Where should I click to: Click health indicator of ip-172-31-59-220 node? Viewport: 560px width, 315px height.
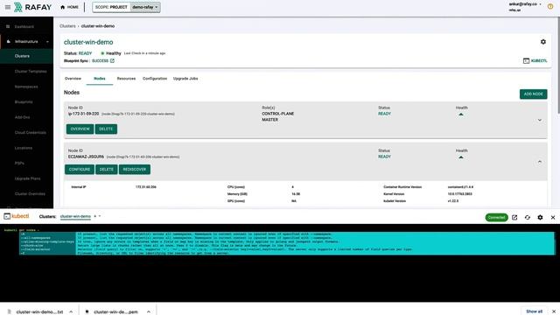461,115
